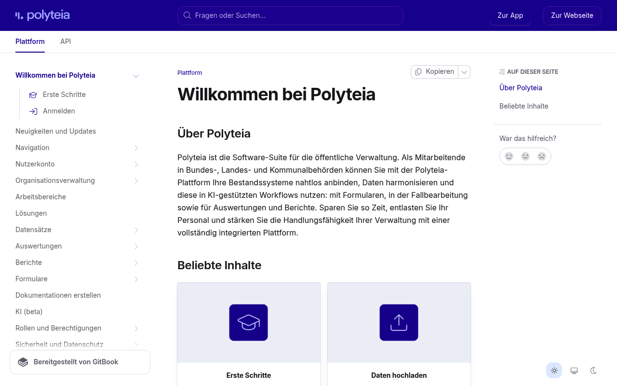The height and width of the screenshot is (386, 617).
Task: Collapse Willkommen bei Polyteia section
Action: (x=136, y=76)
